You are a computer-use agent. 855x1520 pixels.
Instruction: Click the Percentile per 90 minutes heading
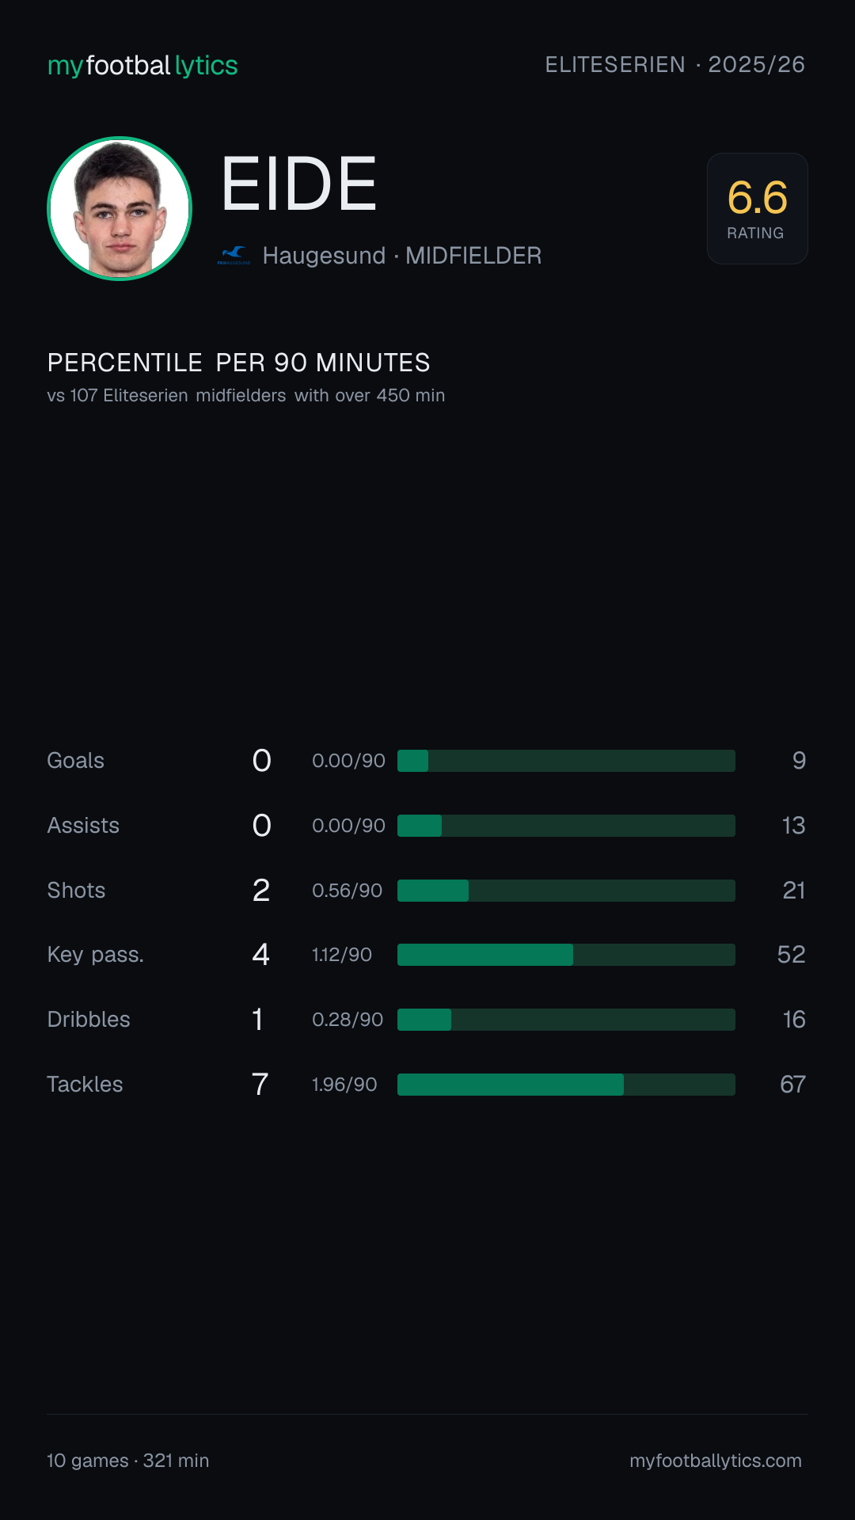238,363
